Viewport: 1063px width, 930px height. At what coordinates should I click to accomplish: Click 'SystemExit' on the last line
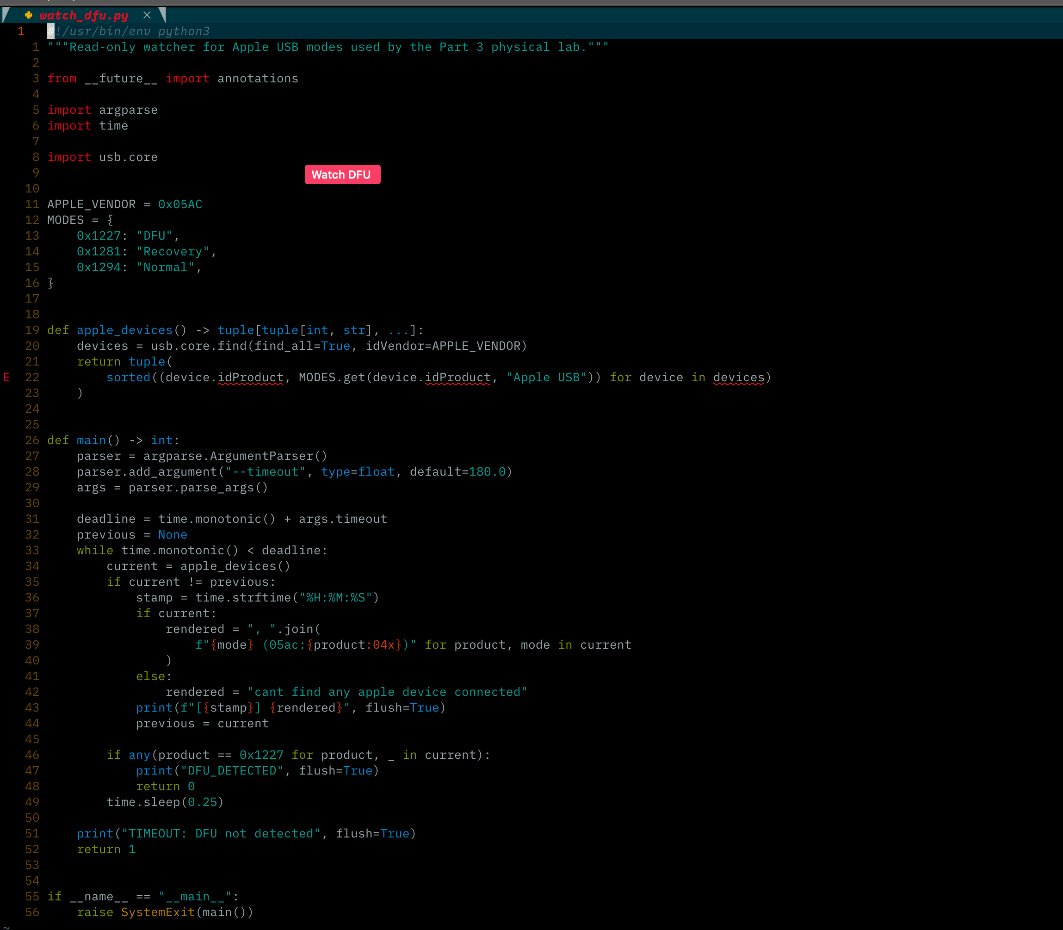(x=158, y=912)
